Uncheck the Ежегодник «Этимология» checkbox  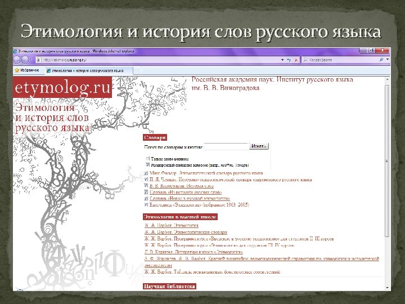pos(146,204)
